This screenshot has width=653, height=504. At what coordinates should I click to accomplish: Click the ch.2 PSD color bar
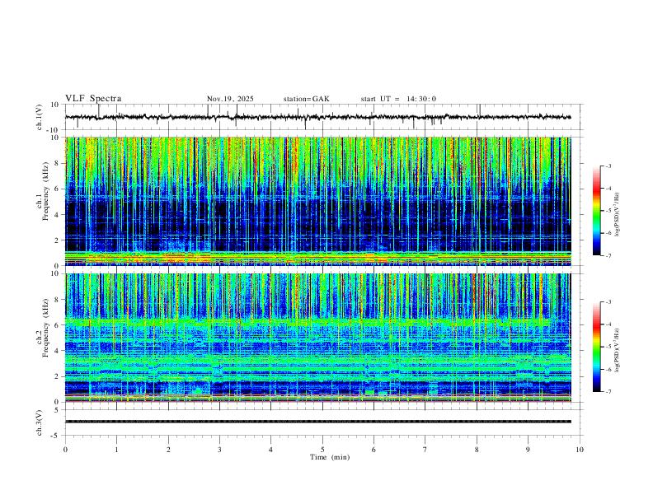[596, 347]
